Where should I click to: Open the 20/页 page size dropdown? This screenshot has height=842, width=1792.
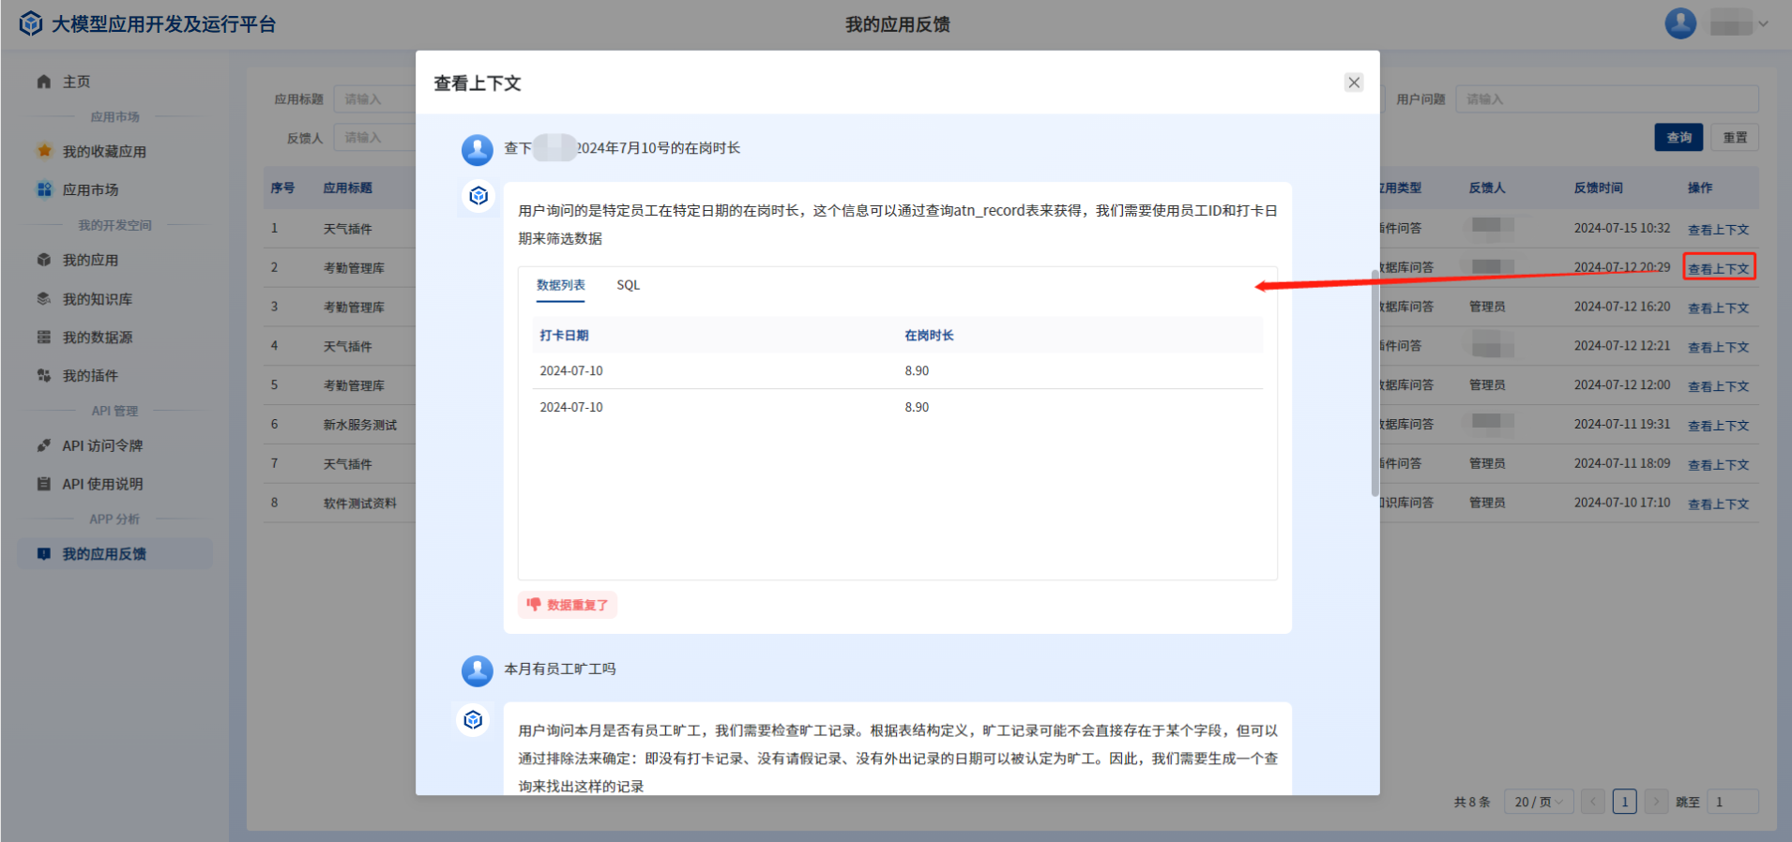1538,802
